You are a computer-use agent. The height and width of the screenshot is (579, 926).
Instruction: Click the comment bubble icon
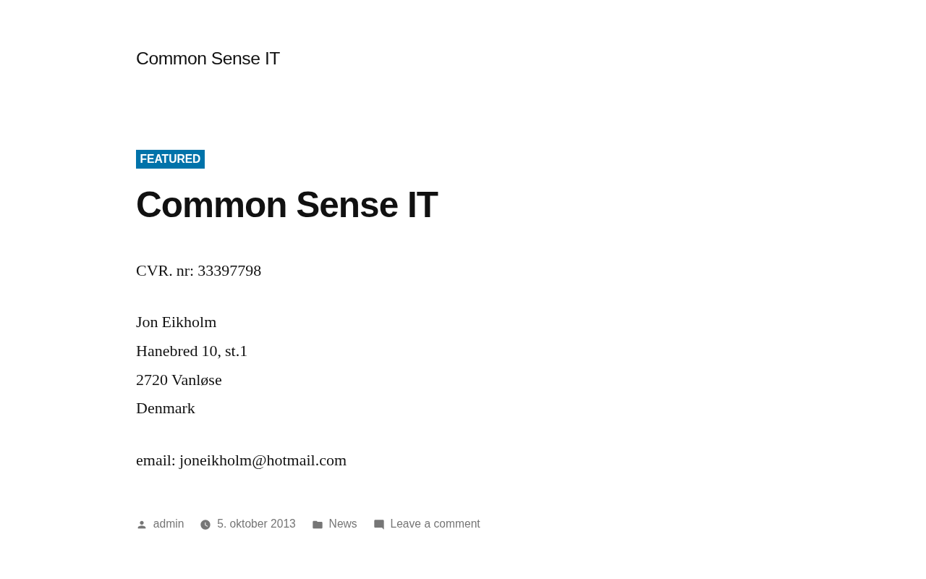[379, 525]
